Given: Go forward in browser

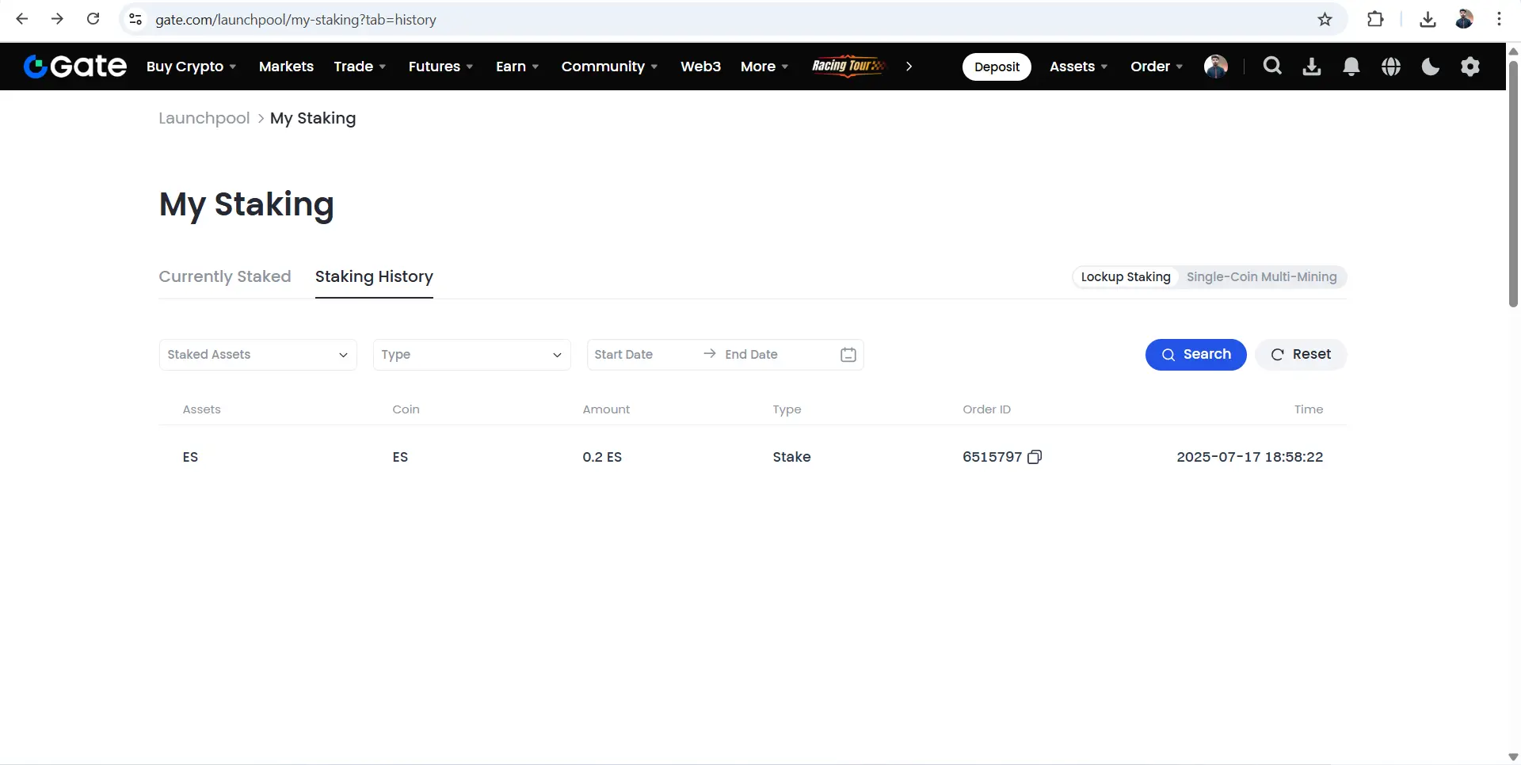Looking at the screenshot, I should (57, 19).
